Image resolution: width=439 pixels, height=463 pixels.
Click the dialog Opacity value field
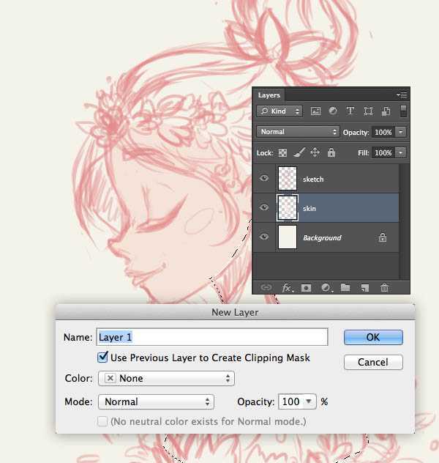click(291, 401)
